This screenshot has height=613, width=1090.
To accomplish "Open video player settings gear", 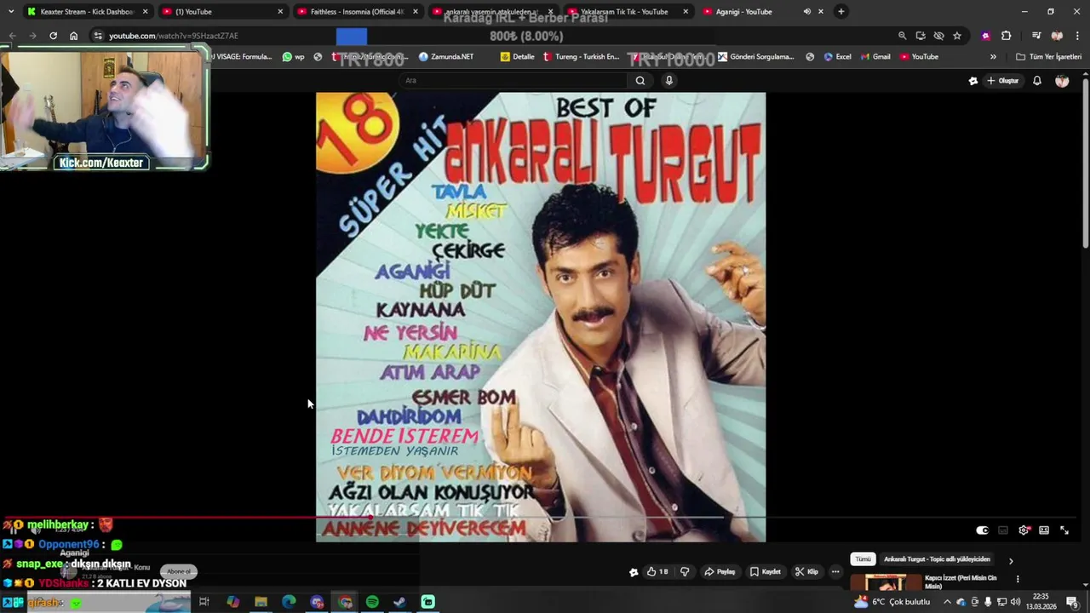I will tap(1024, 530).
